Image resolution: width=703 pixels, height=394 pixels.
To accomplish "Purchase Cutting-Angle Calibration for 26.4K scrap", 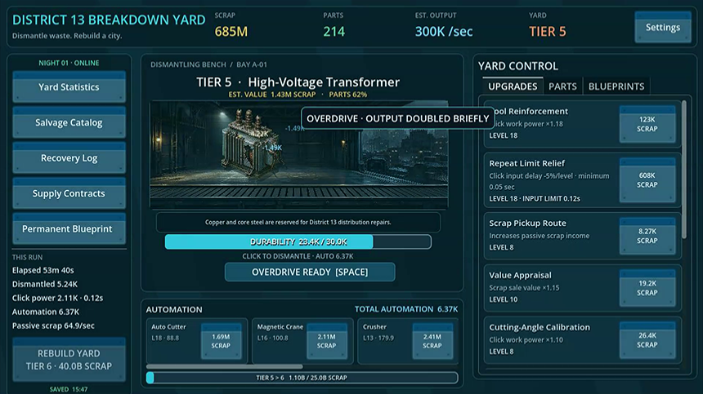I will point(647,340).
